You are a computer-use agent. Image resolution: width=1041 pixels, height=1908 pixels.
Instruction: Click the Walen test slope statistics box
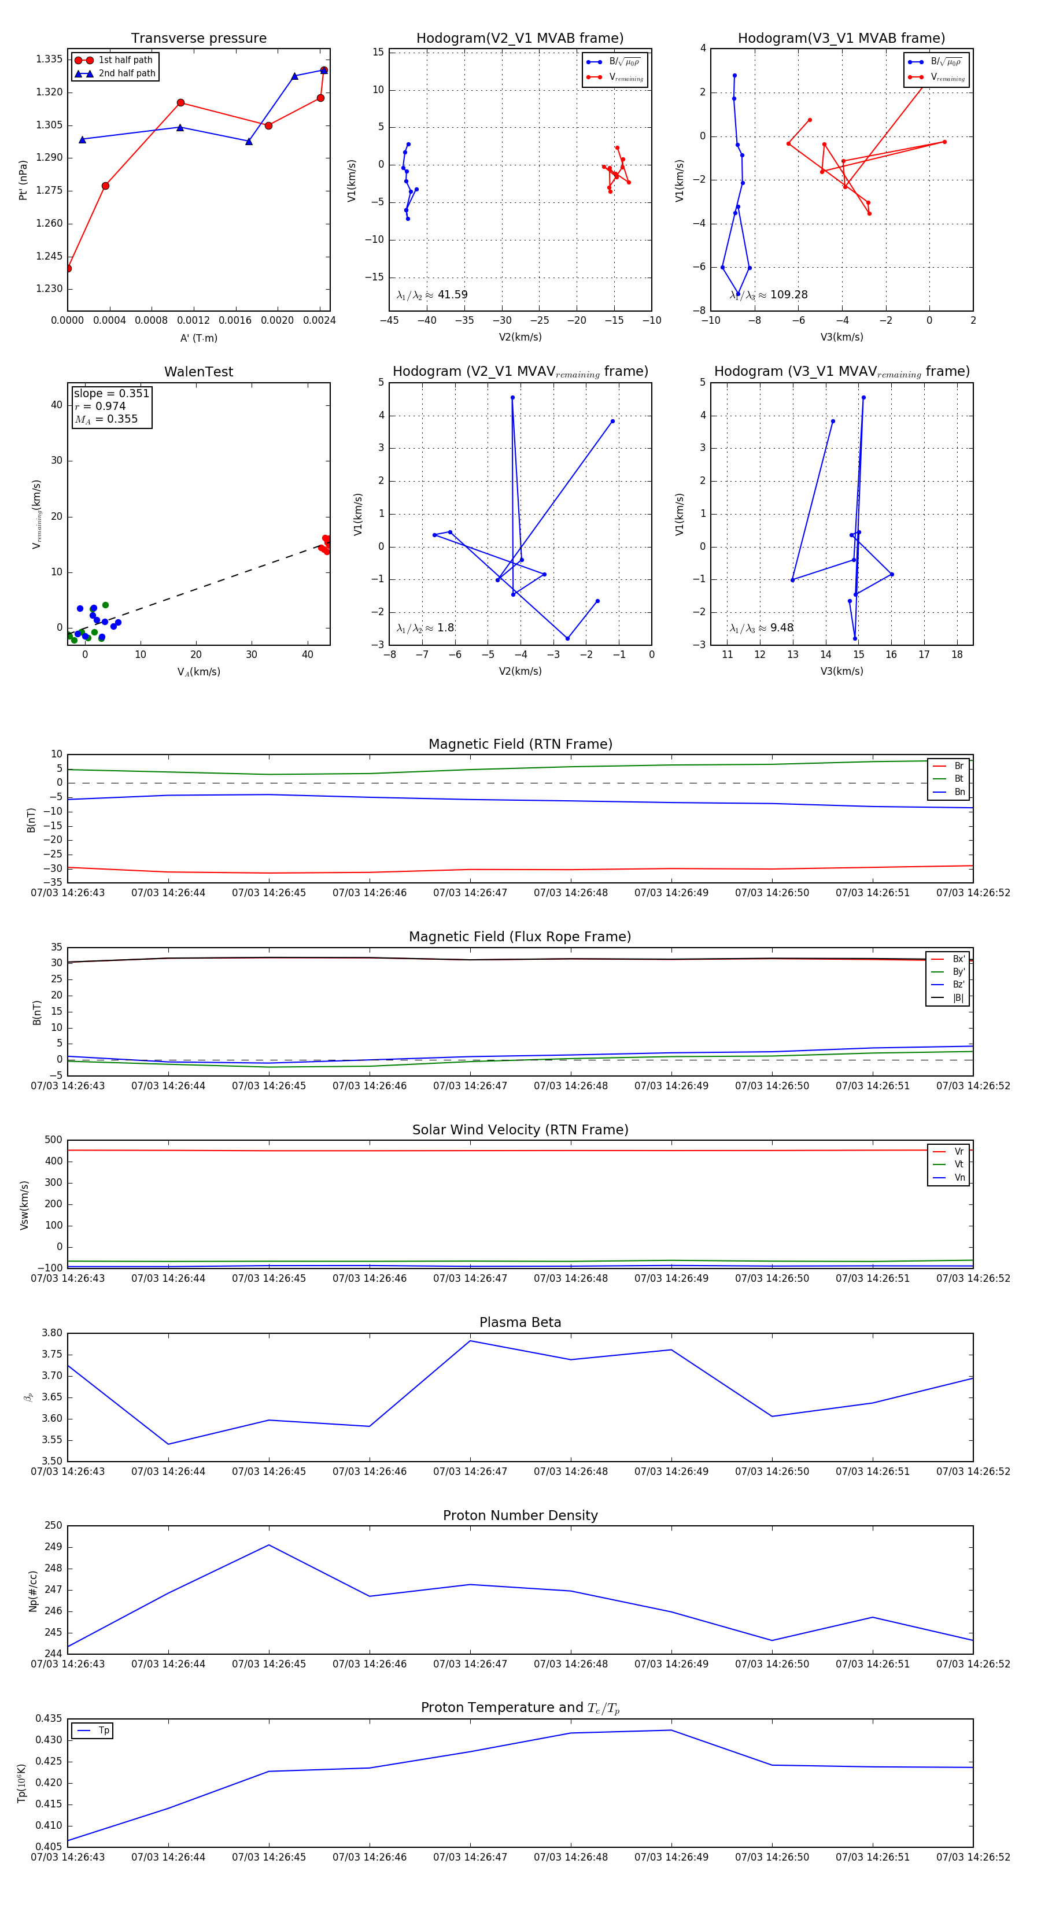(111, 406)
